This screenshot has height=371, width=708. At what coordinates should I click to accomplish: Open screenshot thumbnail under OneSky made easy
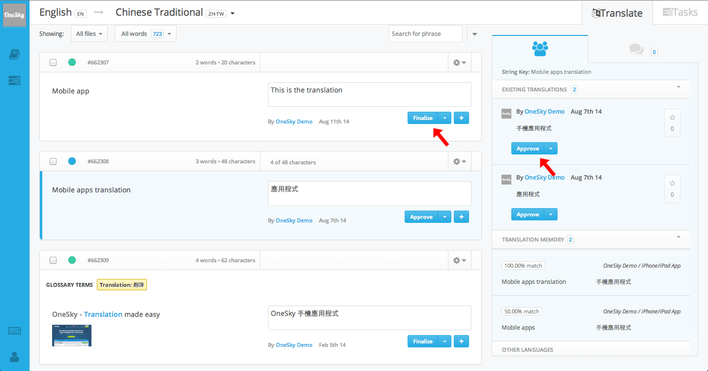pyautogui.click(x=72, y=336)
